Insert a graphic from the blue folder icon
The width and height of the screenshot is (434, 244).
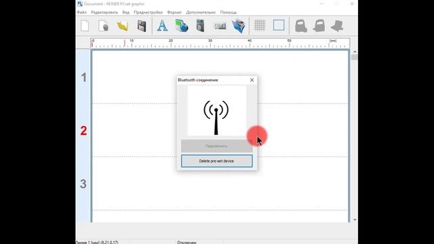pos(239,26)
